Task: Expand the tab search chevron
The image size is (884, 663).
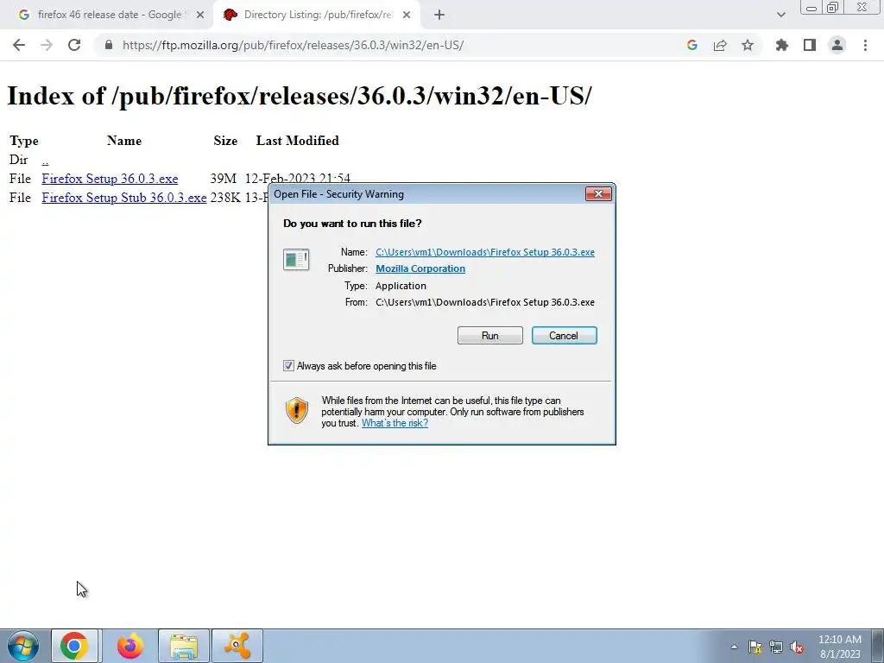Action: (x=780, y=15)
